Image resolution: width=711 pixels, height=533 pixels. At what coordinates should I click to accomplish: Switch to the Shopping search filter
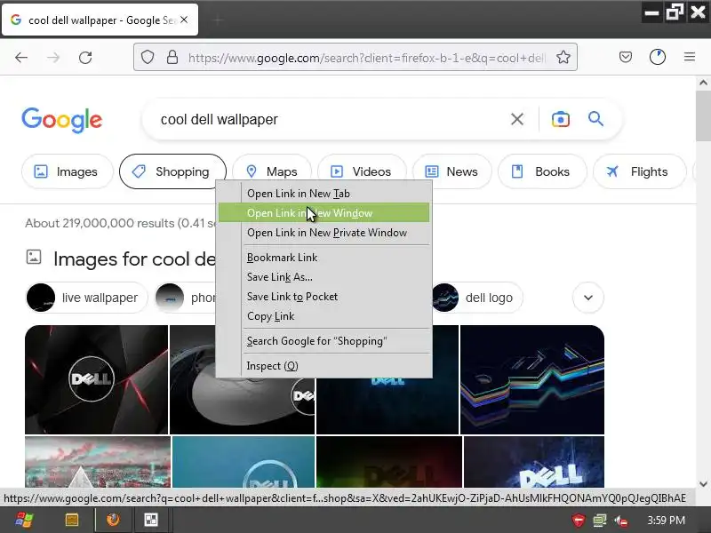coord(172,171)
